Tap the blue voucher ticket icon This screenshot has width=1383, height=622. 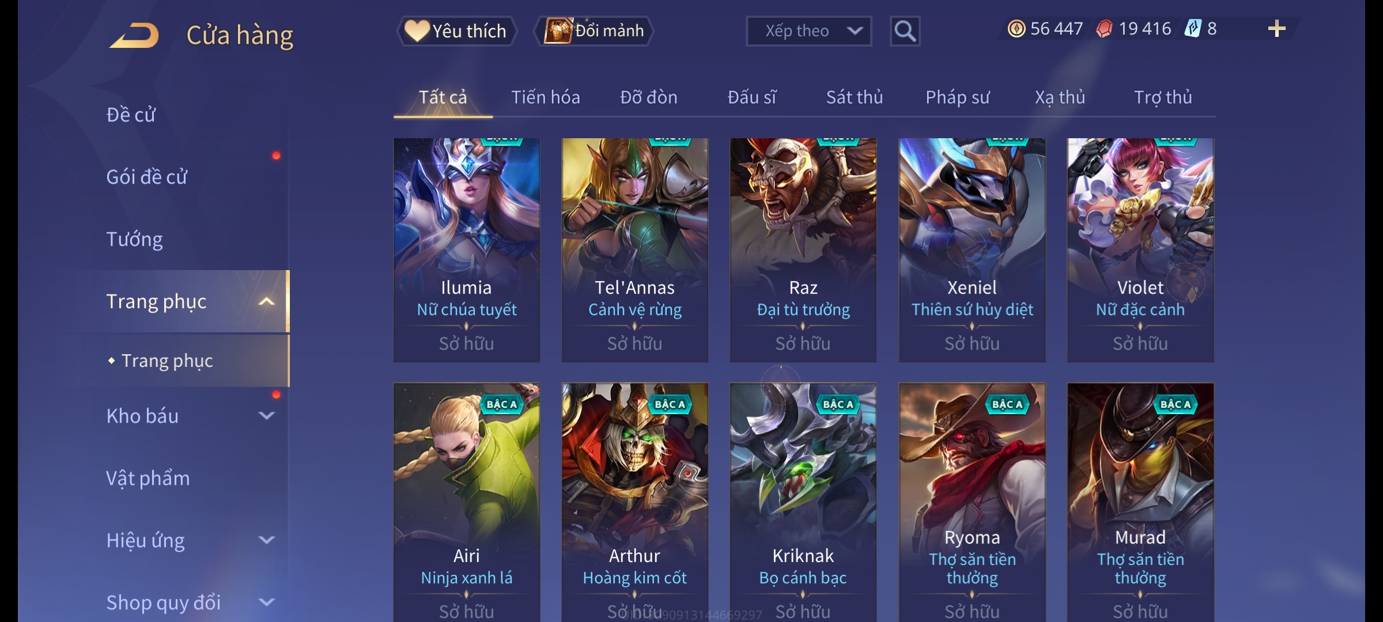[x=1192, y=29]
